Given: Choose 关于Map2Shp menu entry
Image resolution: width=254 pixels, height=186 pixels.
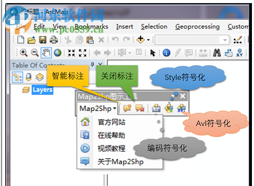Looking at the screenshot, I should click(x=120, y=162).
